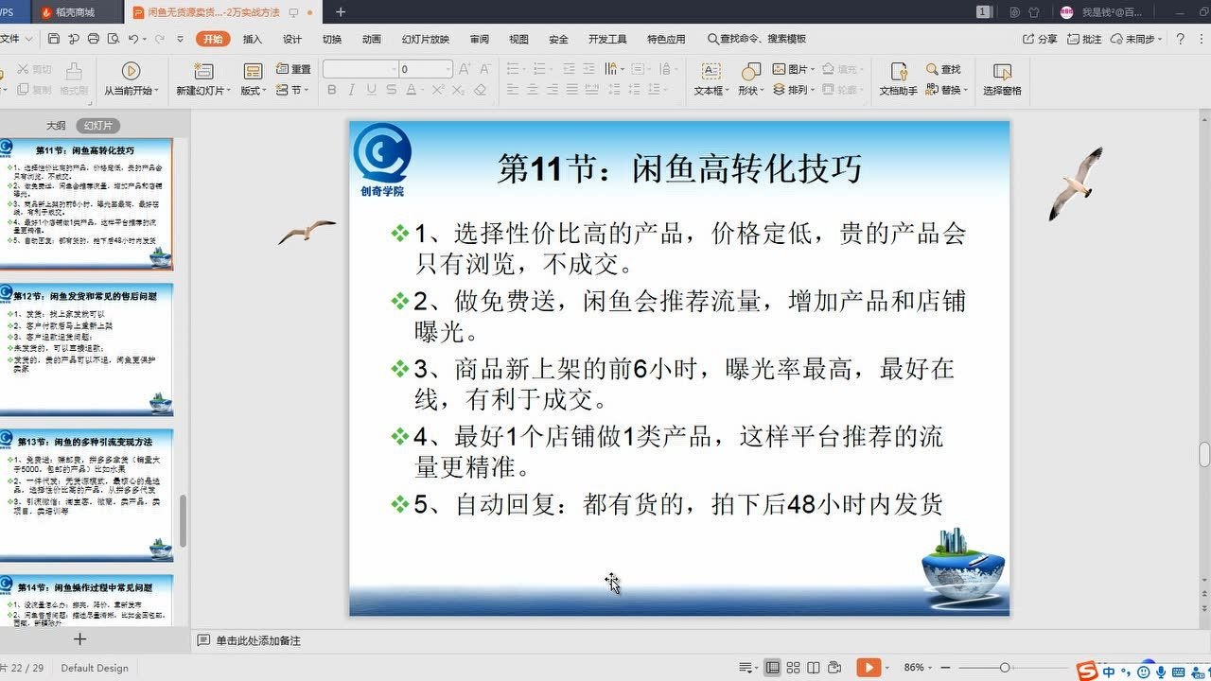Redo the last action
1211x681 pixels.
(158, 39)
